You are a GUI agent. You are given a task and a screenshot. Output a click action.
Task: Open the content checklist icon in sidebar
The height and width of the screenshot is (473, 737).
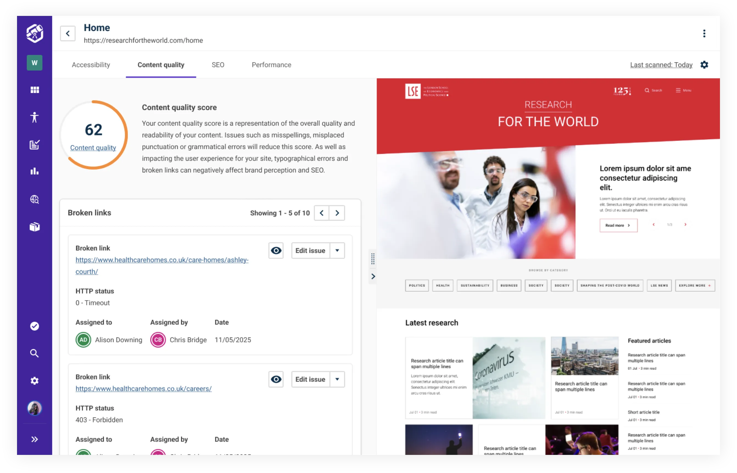coord(34,145)
